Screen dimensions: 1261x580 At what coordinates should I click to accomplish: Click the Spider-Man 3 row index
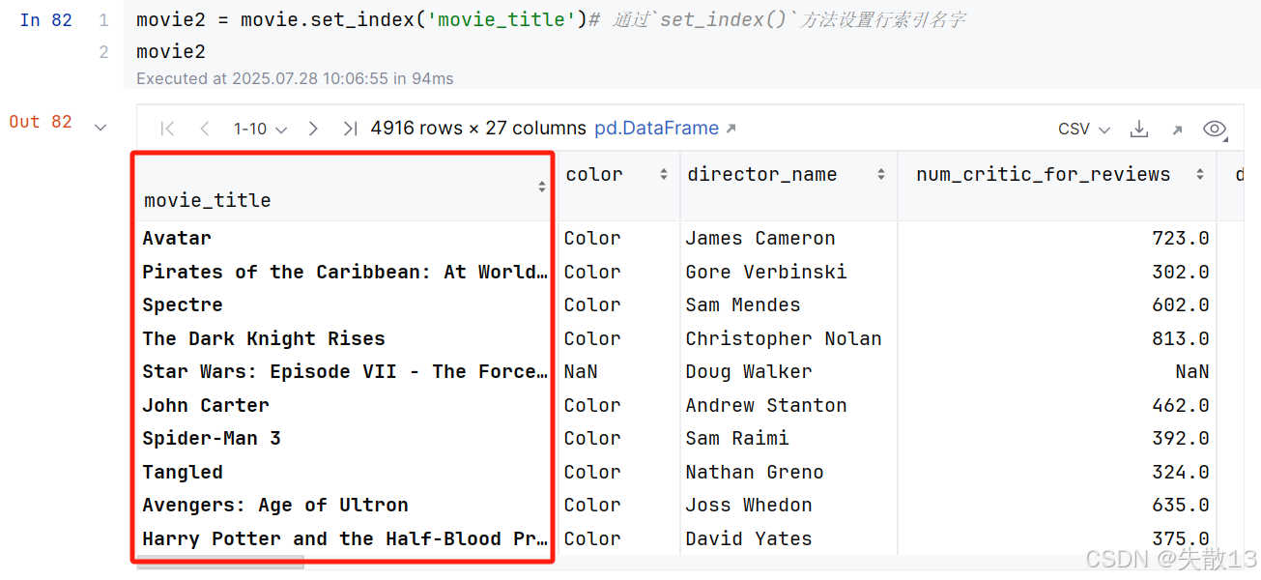point(212,438)
